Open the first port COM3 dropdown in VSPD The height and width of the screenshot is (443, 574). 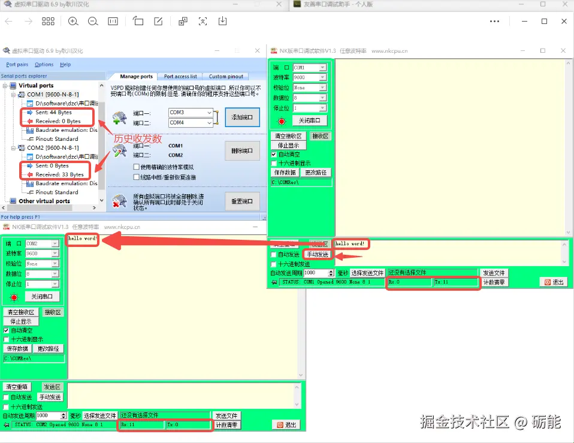(209, 112)
